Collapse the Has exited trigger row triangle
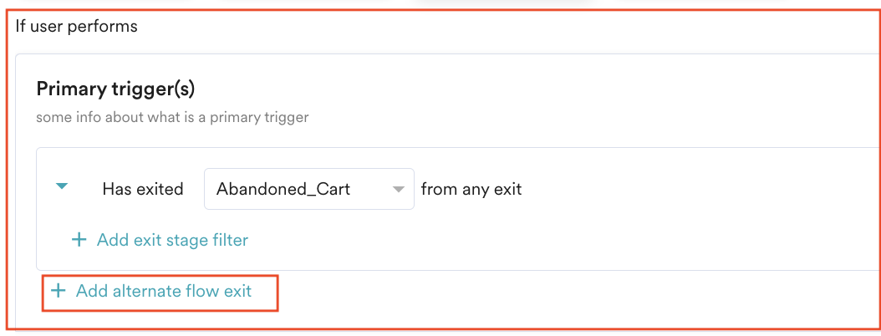 click(x=61, y=187)
